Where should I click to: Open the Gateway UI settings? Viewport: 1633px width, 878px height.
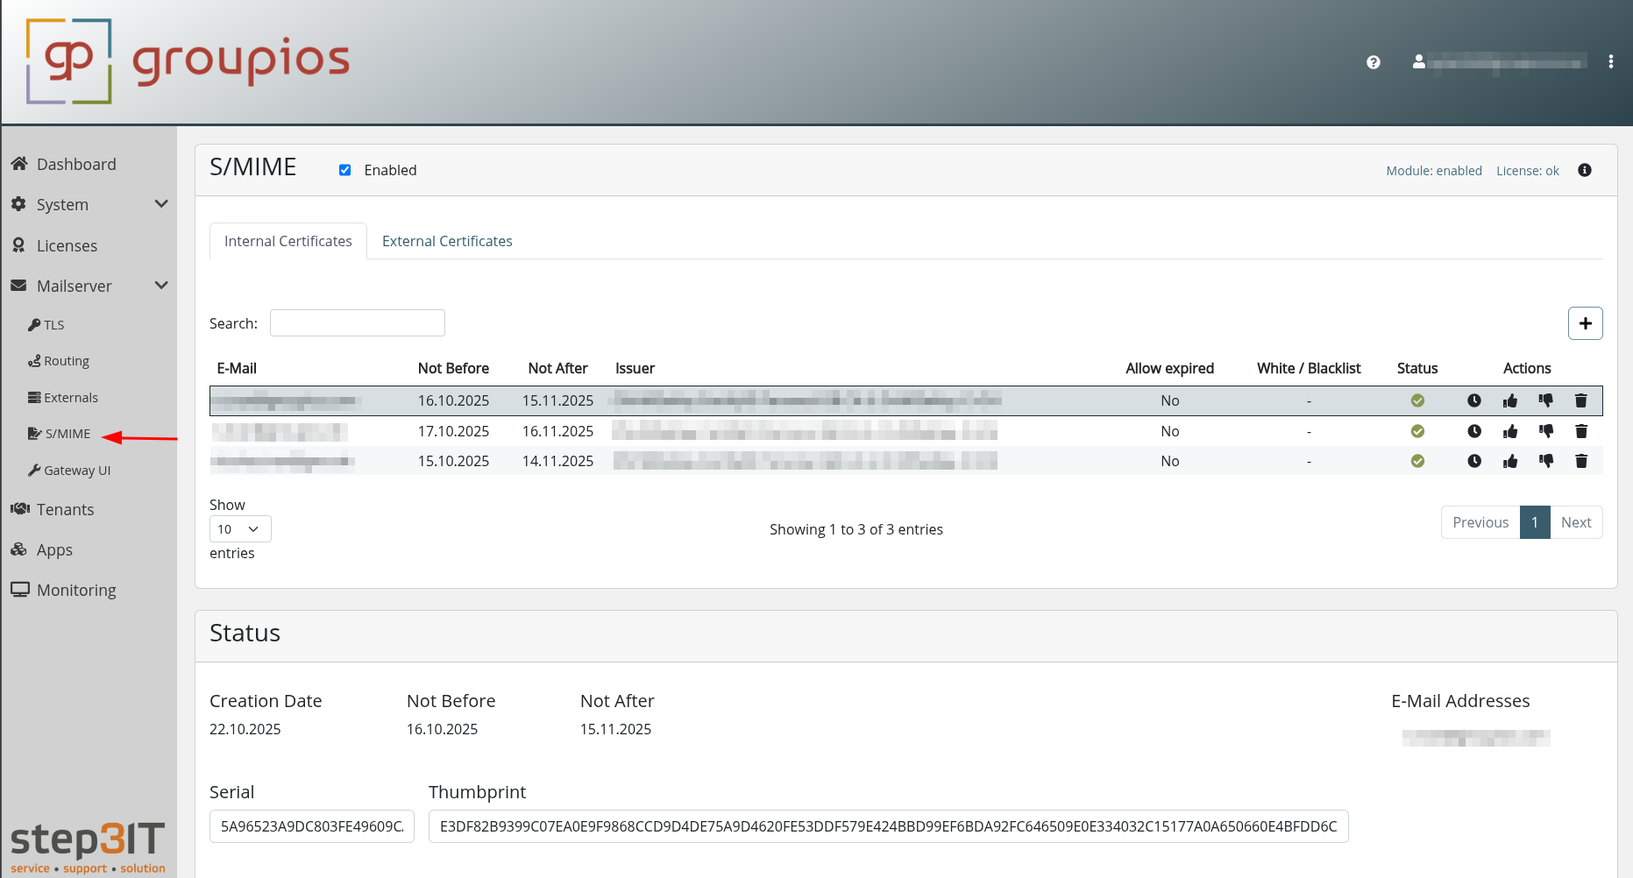click(x=76, y=470)
